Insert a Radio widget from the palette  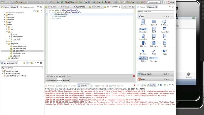coord(154,52)
